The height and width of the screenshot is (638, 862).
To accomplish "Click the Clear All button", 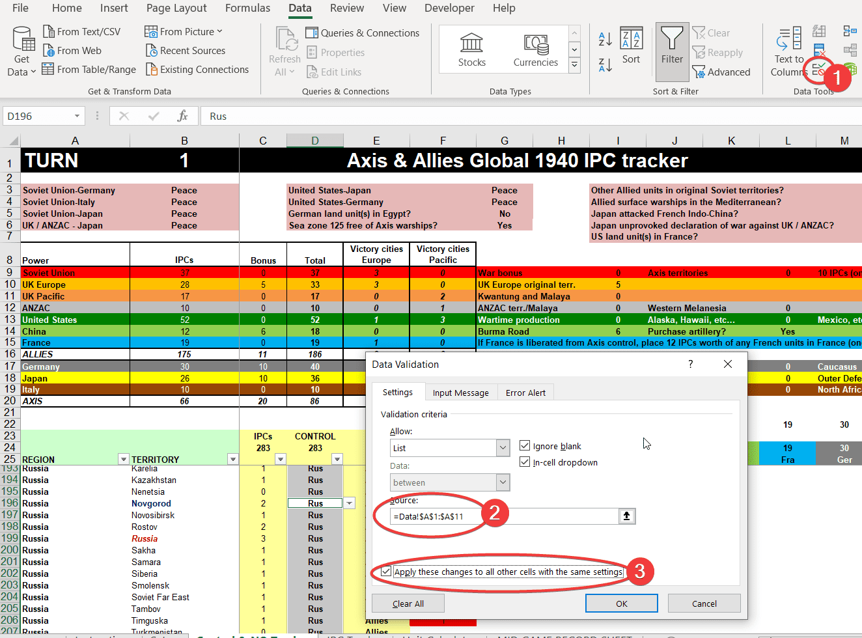I will 408,603.
